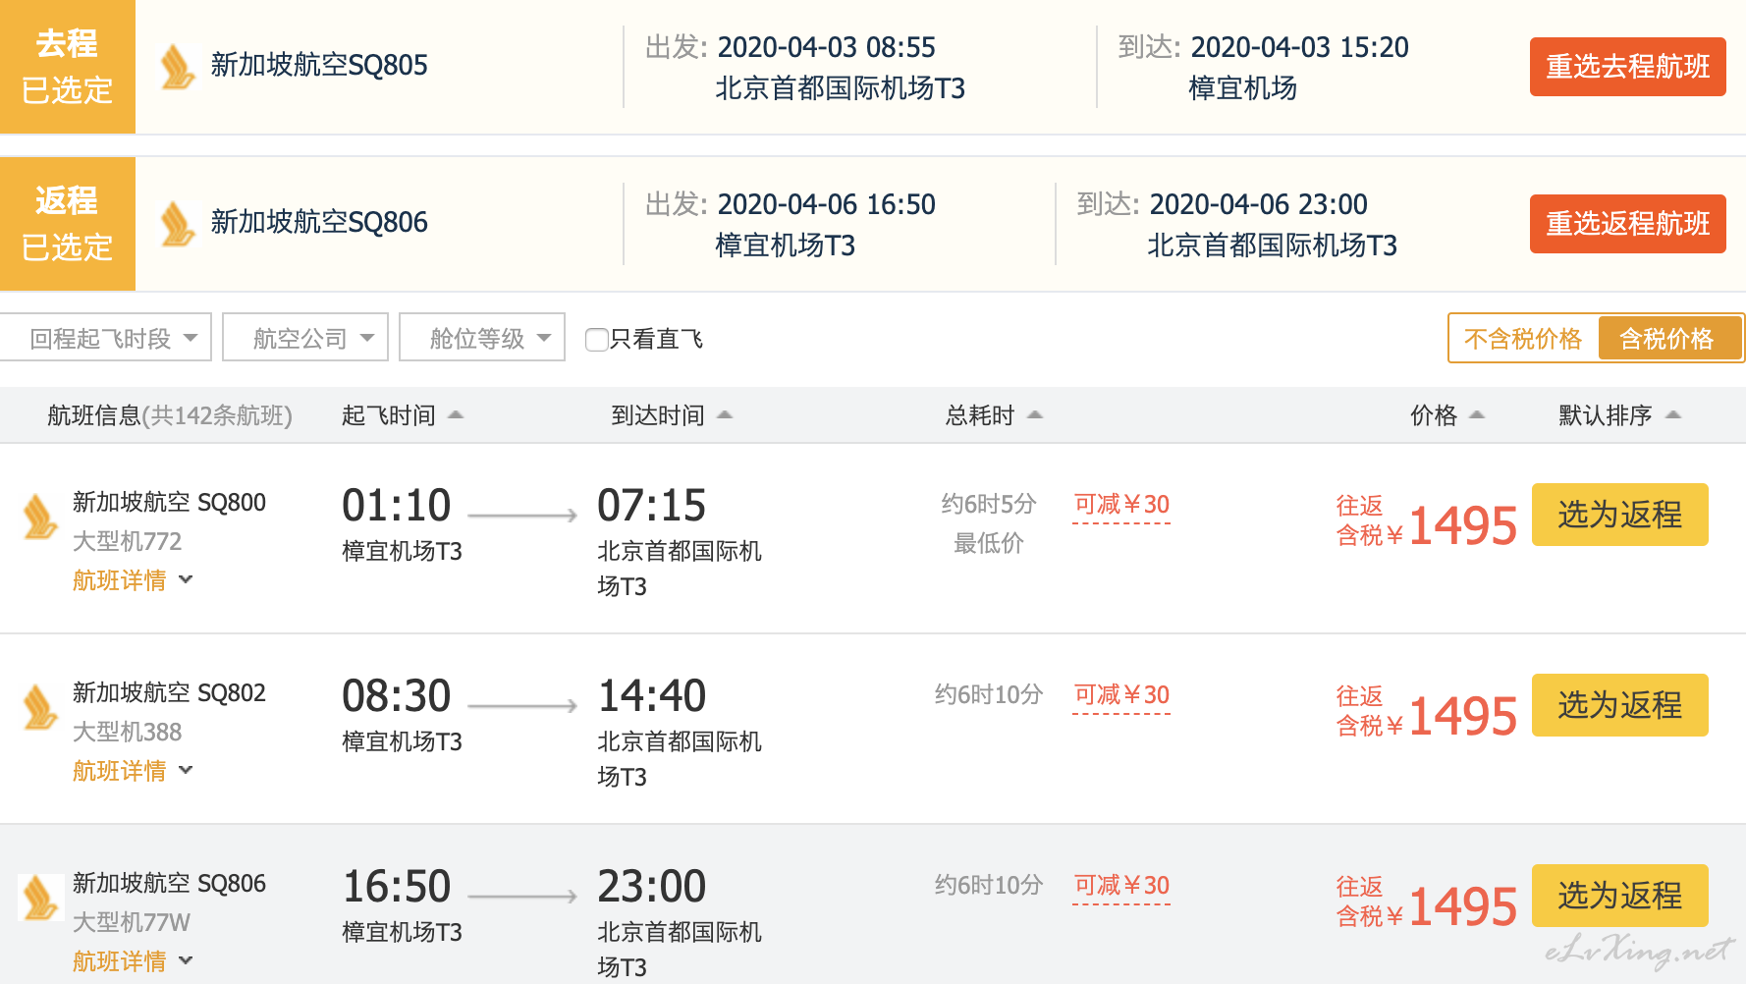The height and width of the screenshot is (984, 1746).
Task: Click departure time 08:30
Action: (x=397, y=696)
